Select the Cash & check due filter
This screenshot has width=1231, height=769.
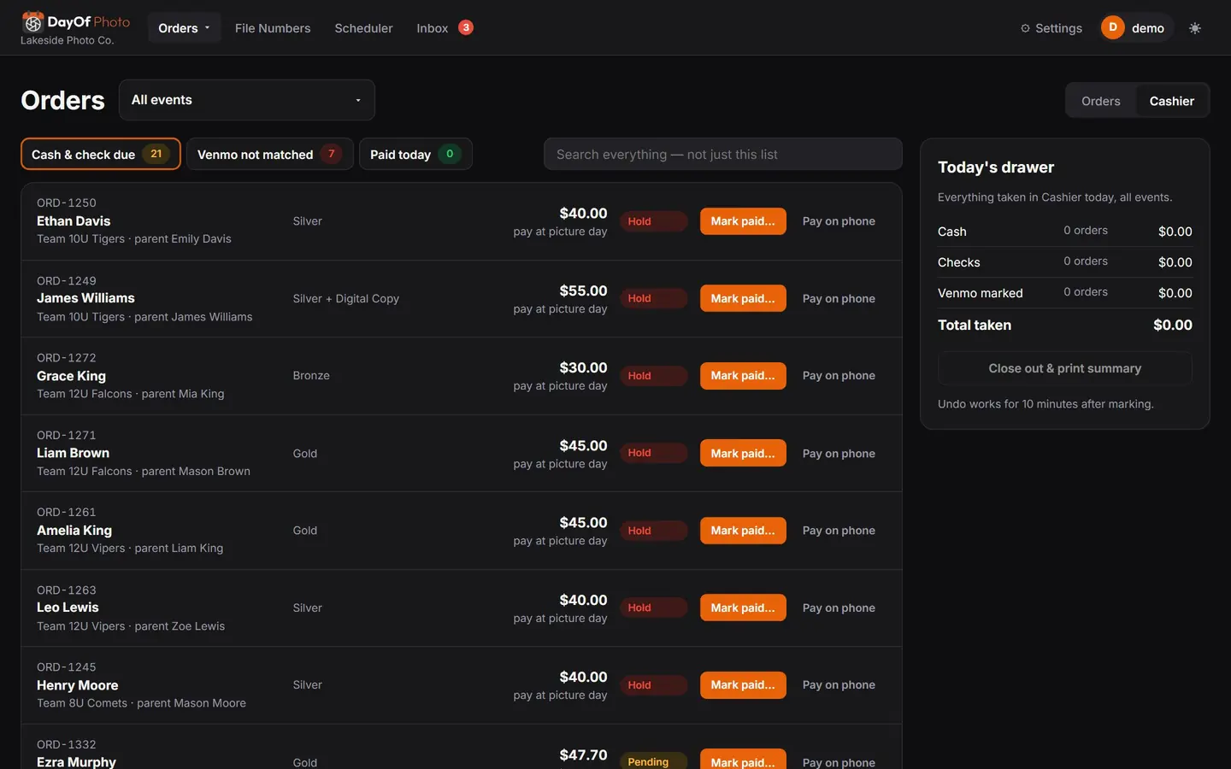[x=101, y=154]
